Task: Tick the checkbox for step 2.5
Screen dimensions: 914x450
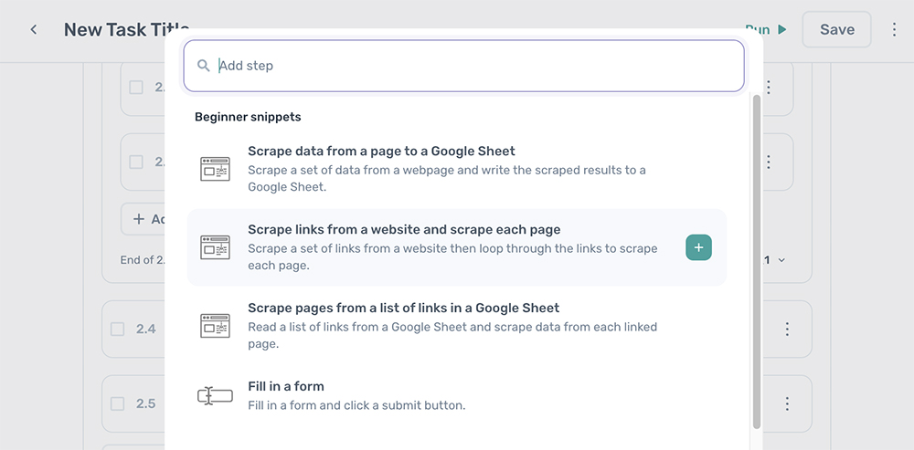Action: 118,403
